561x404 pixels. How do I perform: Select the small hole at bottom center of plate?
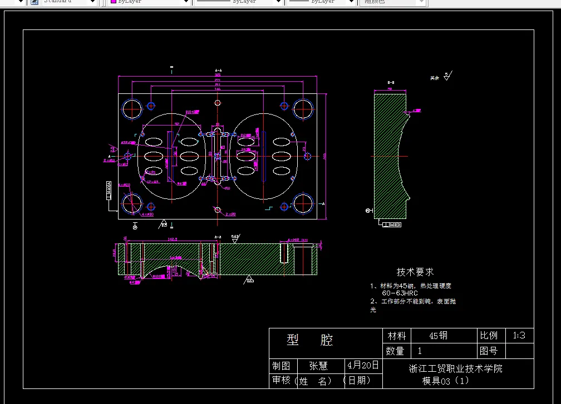(218, 210)
